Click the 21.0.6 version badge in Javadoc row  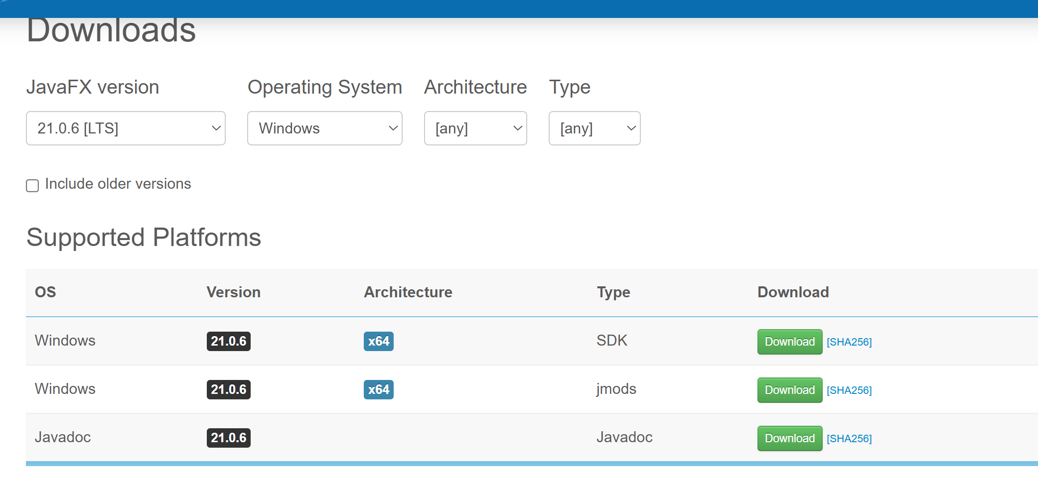[228, 438]
